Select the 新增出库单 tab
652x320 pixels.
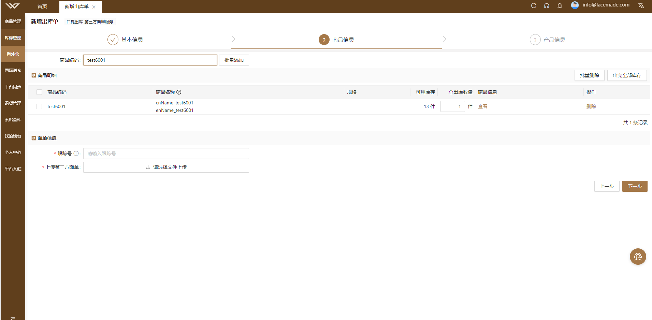point(77,6)
